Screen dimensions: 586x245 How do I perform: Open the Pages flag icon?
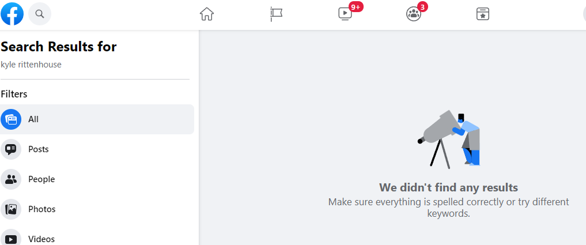coord(276,14)
